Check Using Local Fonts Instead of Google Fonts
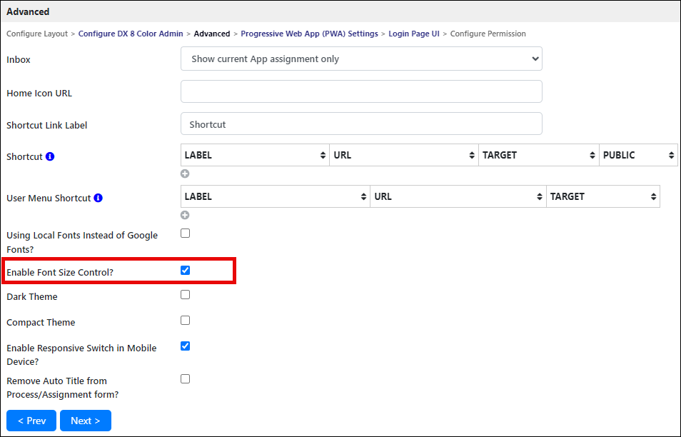This screenshot has height=437, width=681. 186,233
